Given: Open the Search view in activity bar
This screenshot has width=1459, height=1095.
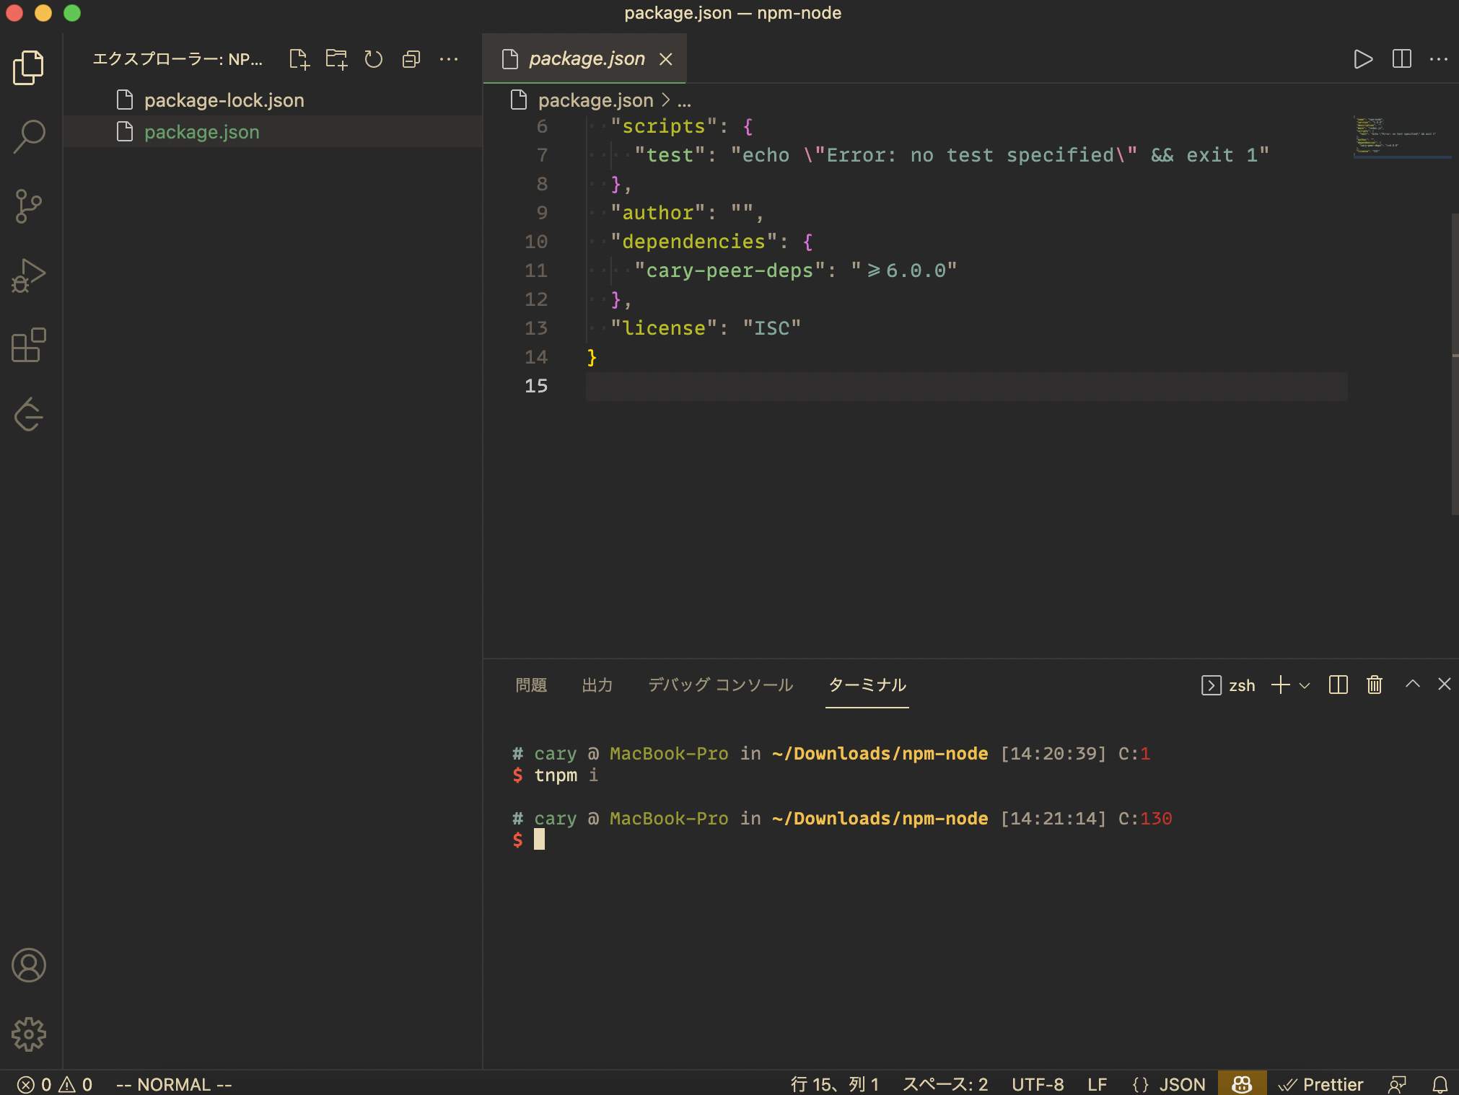Looking at the screenshot, I should tap(29, 136).
